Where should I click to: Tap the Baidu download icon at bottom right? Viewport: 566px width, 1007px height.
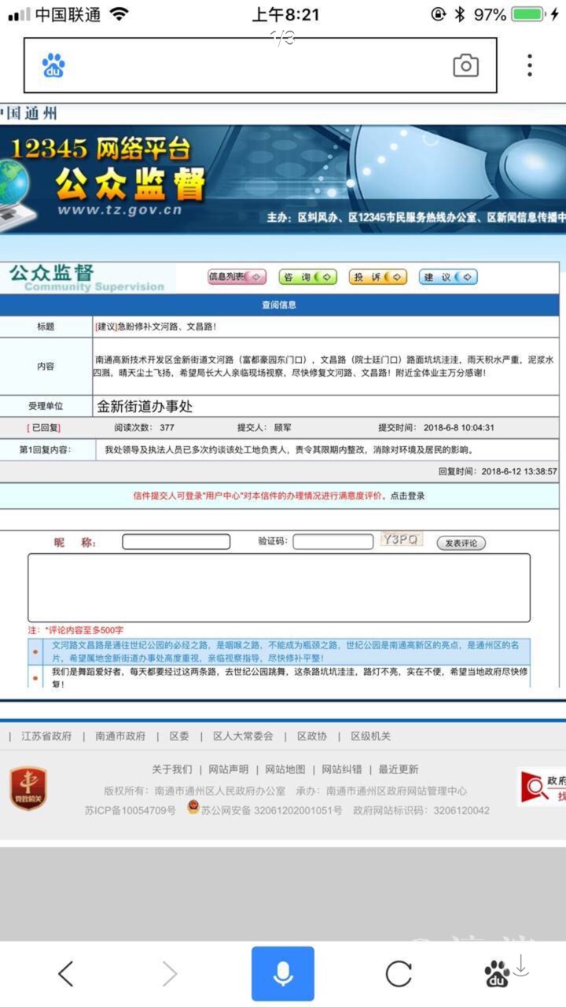pyautogui.click(x=505, y=972)
